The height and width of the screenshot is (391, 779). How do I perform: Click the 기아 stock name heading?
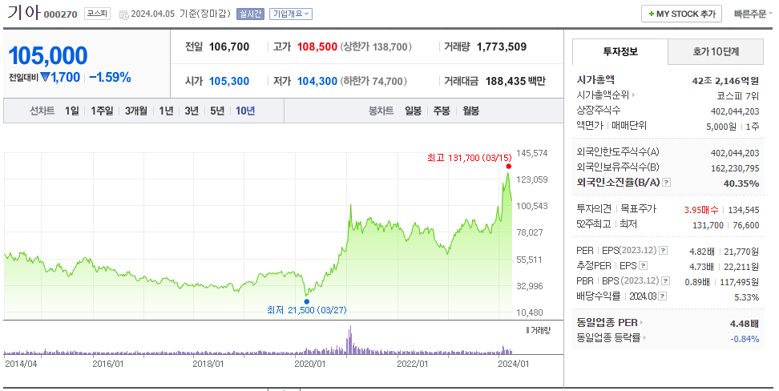pos(23,13)
